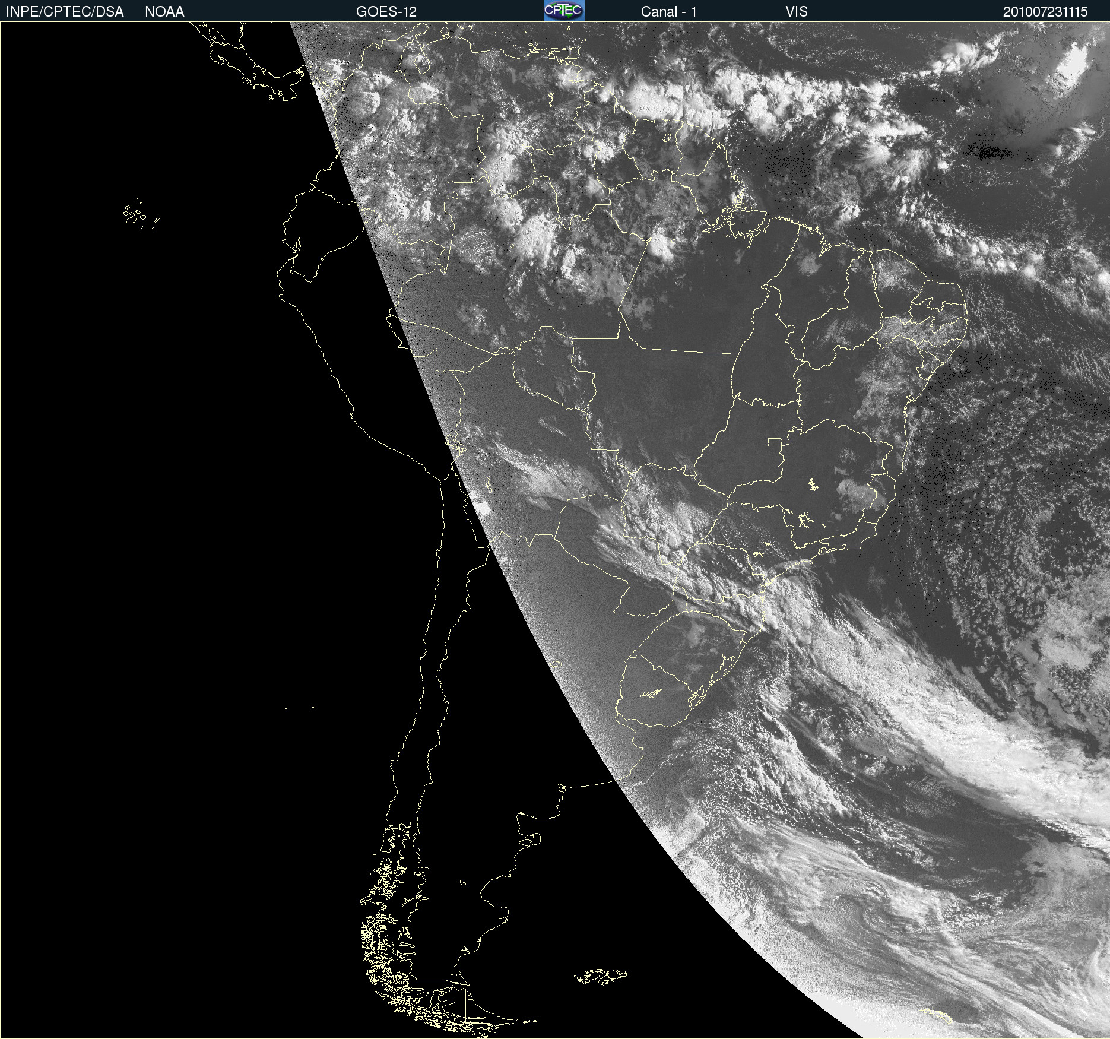
Task: Click the NOAA label in the header
Action: click(x=164, y=12)
